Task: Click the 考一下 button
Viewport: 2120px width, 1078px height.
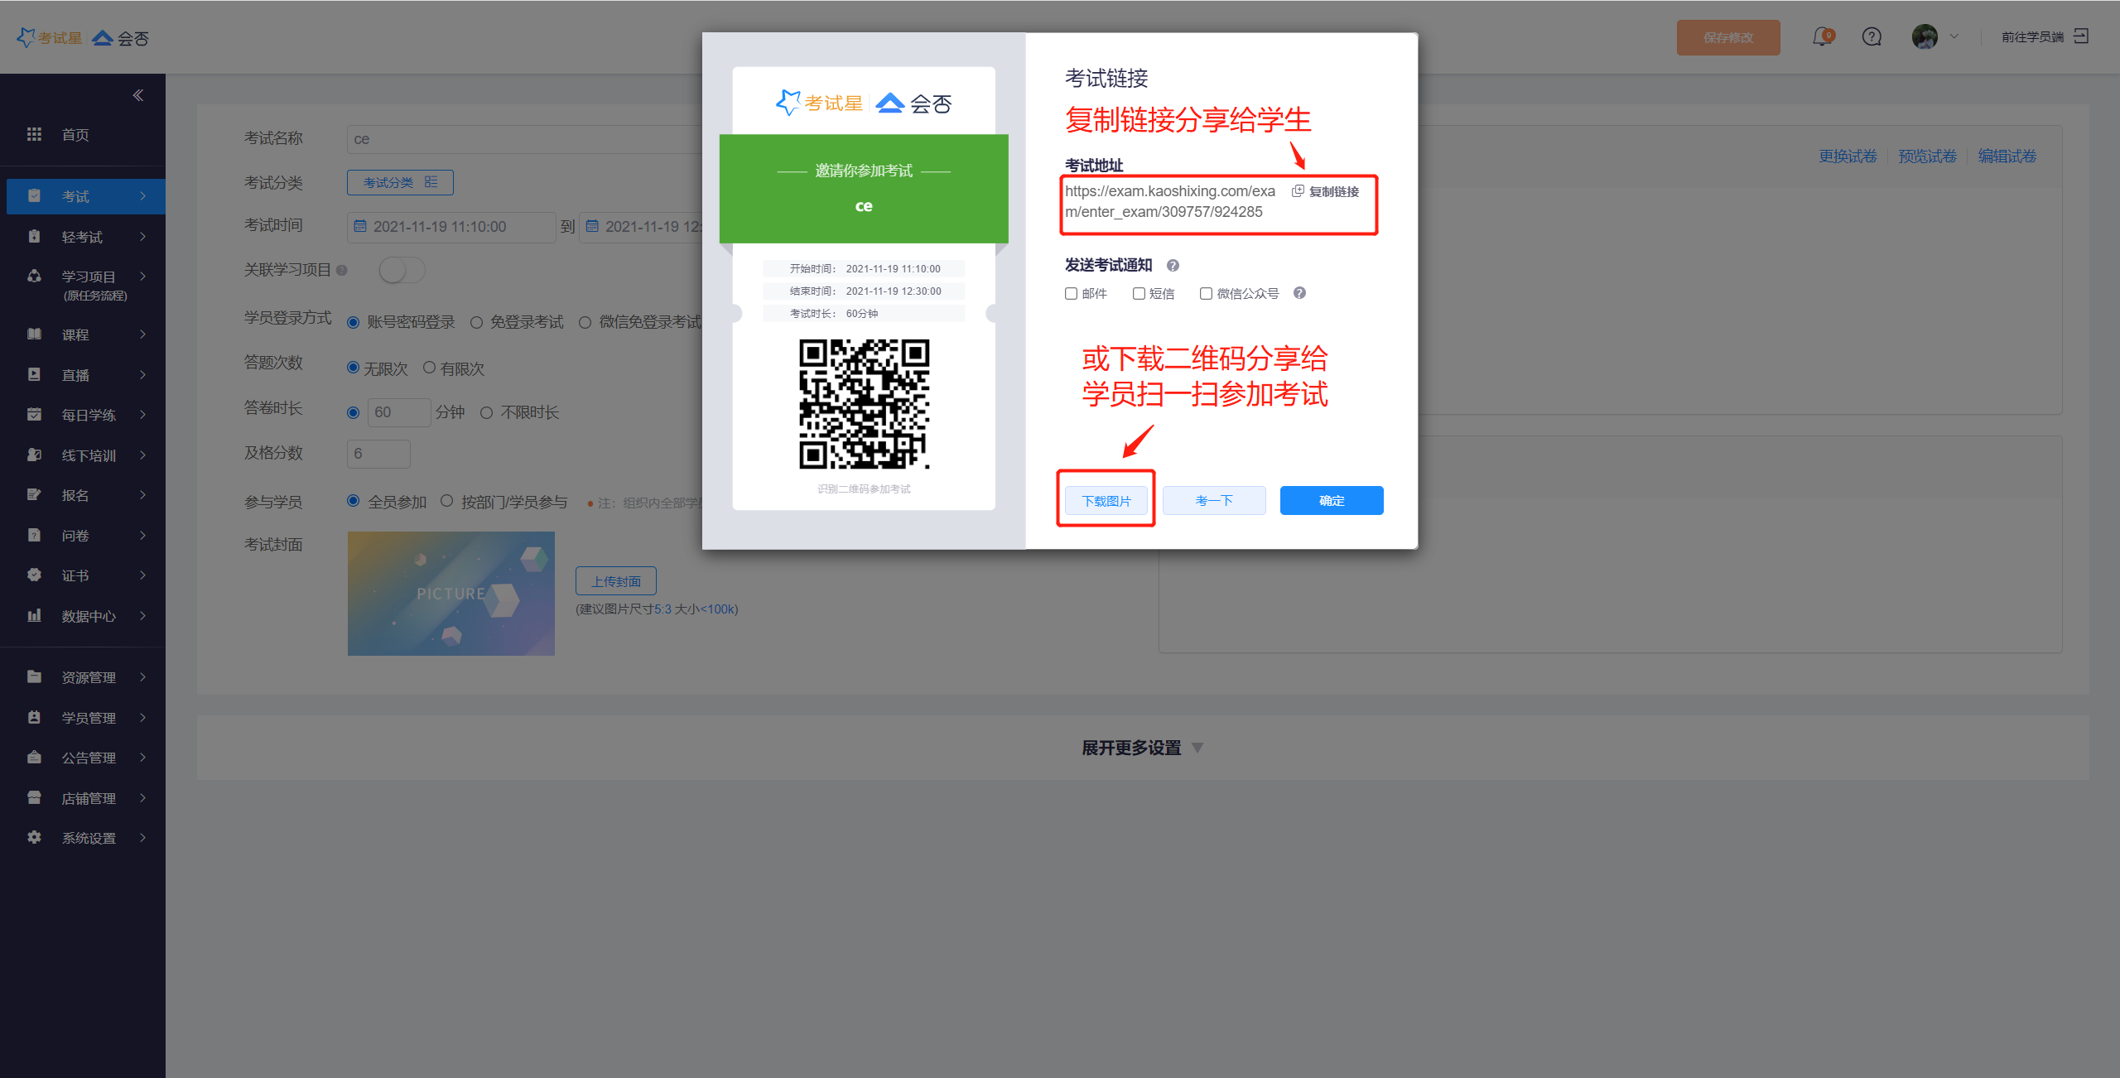Action: click(x=1213, y=501)
